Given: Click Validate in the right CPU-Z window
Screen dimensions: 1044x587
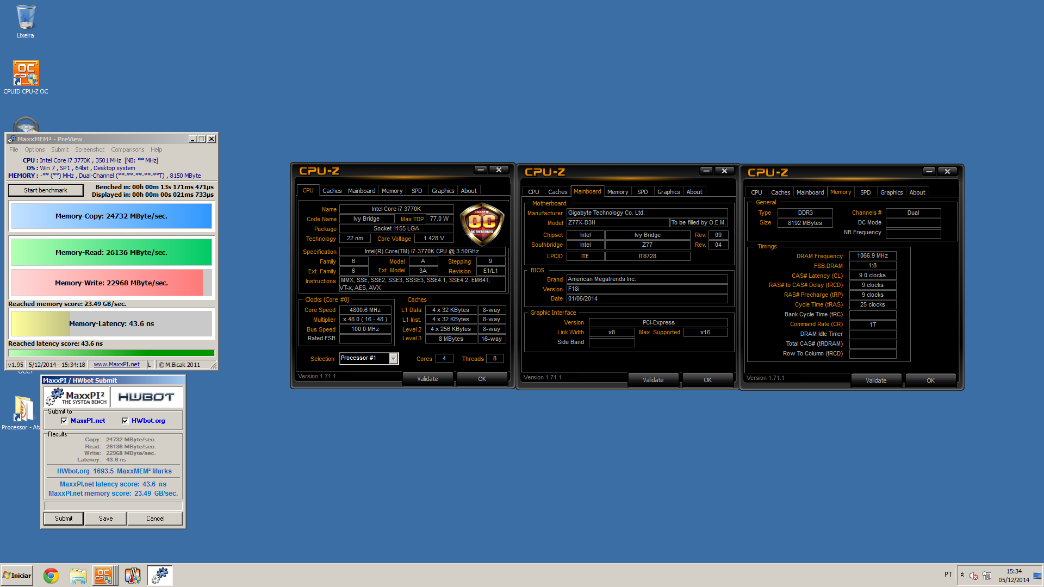Looking at the screenshot, I should (876, 380).
